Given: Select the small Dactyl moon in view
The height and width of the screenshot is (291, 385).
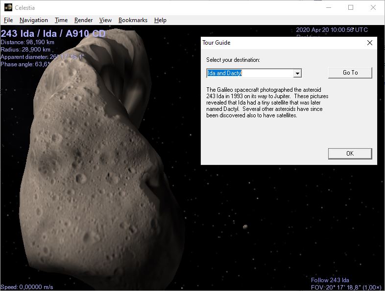Looking at the screenshot, I should pos(245,227).
